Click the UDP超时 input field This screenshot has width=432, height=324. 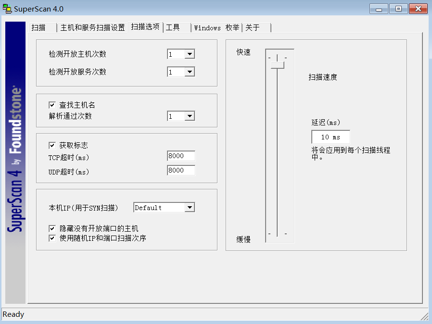[x=181, y=170]
